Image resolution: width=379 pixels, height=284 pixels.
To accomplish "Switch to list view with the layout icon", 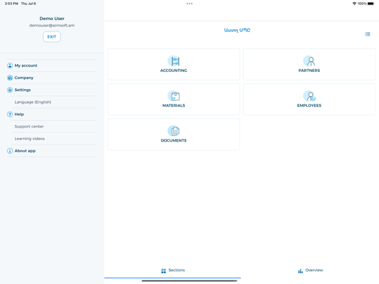I will 367,34.
